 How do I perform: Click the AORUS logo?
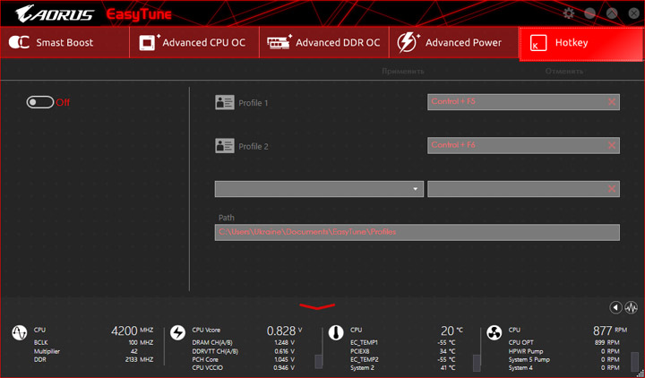pyautogui.click(x=55, y=14)
